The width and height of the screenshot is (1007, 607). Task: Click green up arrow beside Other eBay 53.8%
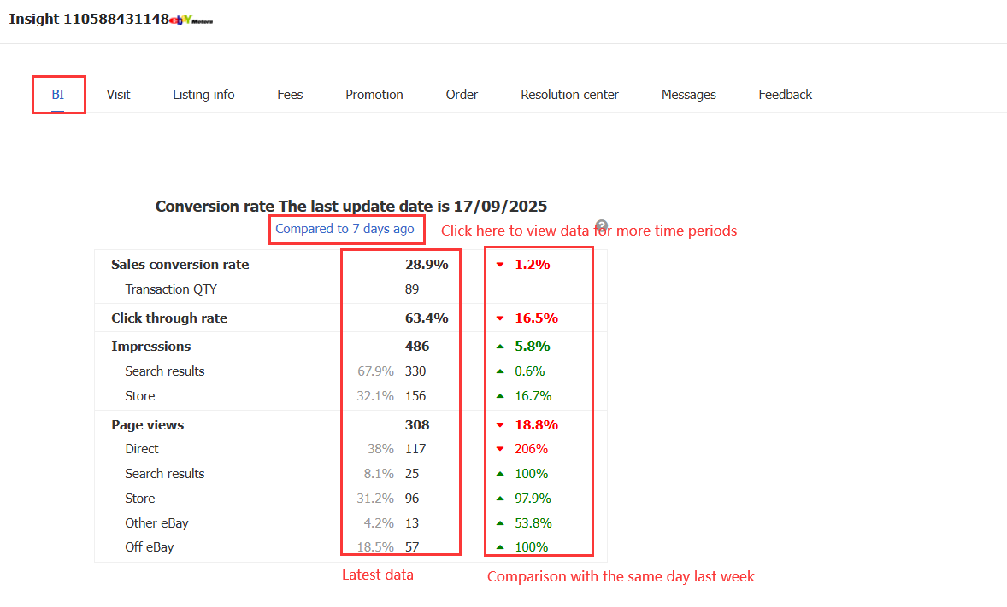coord(500,523)
